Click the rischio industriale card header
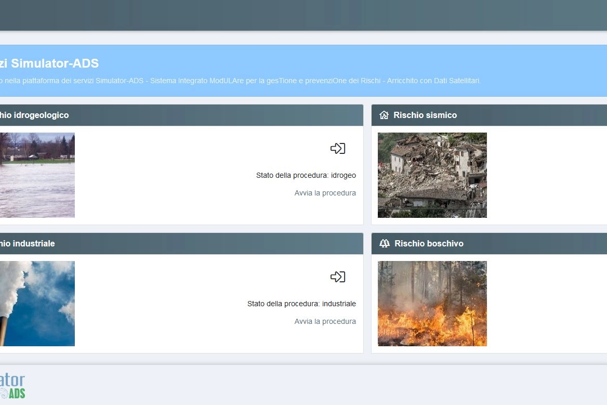This screenshot has height=405, width=607. click(x=181, y=243)
